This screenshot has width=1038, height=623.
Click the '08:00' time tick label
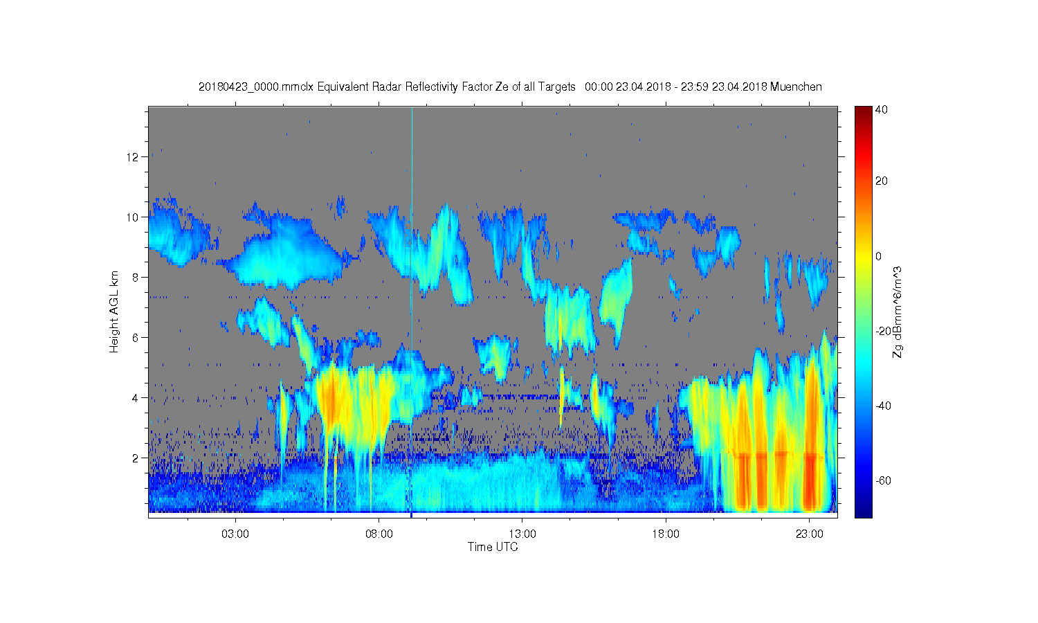[x=379, y=534]
